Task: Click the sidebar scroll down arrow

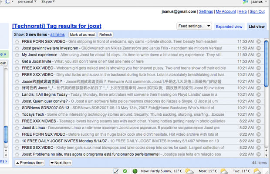Action: 6,155
